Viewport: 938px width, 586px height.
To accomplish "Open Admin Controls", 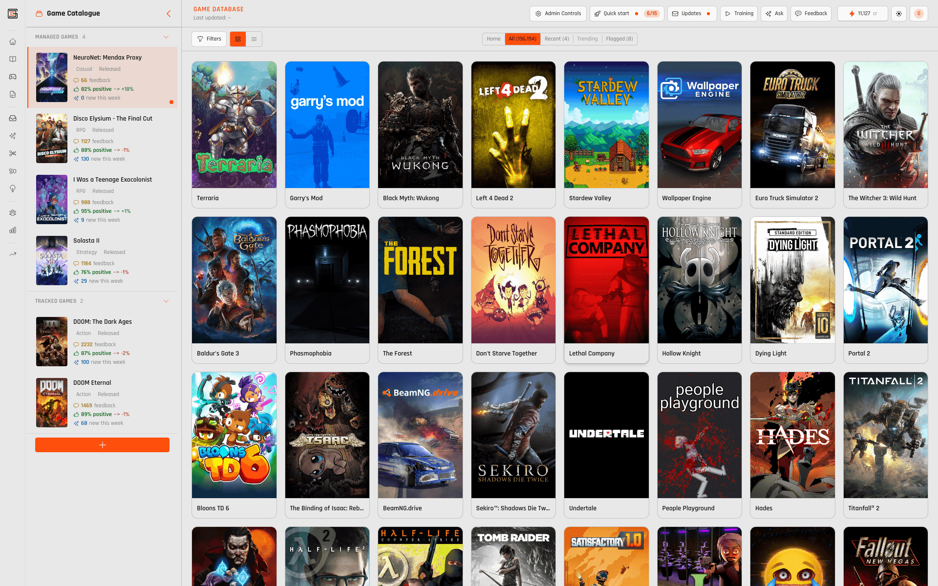I will click(x=558, y=14).
